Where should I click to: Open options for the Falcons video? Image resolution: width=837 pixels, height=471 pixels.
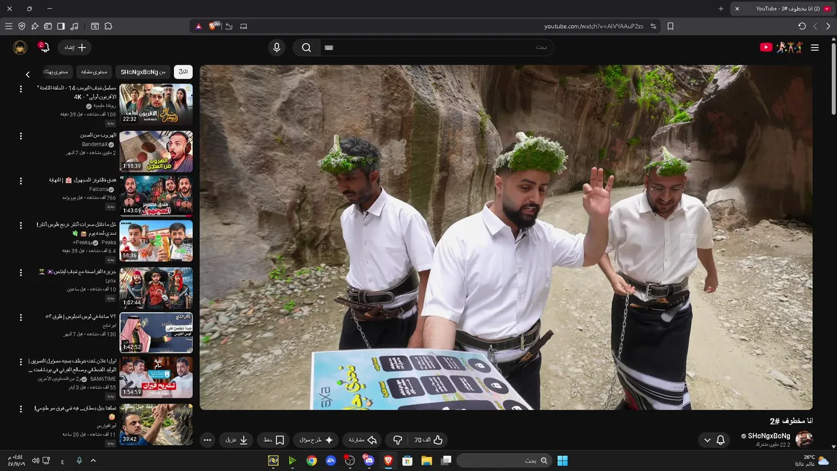[x=20, y=181]
